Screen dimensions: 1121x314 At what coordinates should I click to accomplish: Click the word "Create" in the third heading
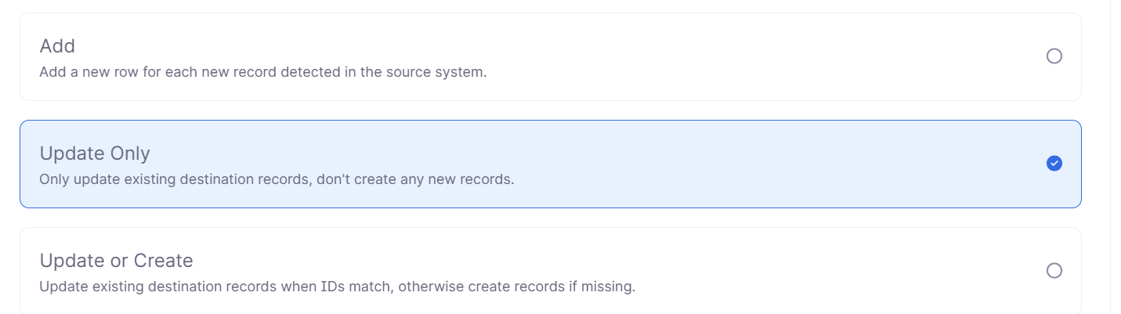tap(163, 260)
